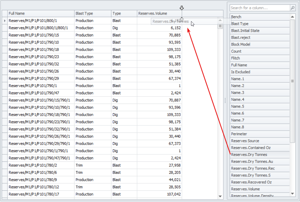Click the Reserves.Volume column header
Screen dimensions: 300x202
[159, 14]
